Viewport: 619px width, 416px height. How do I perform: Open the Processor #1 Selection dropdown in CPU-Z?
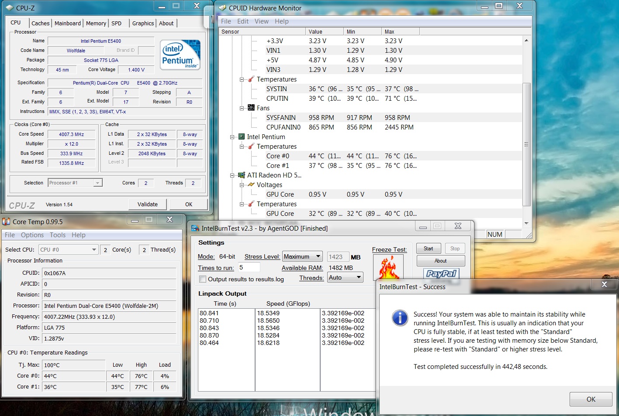75,183
